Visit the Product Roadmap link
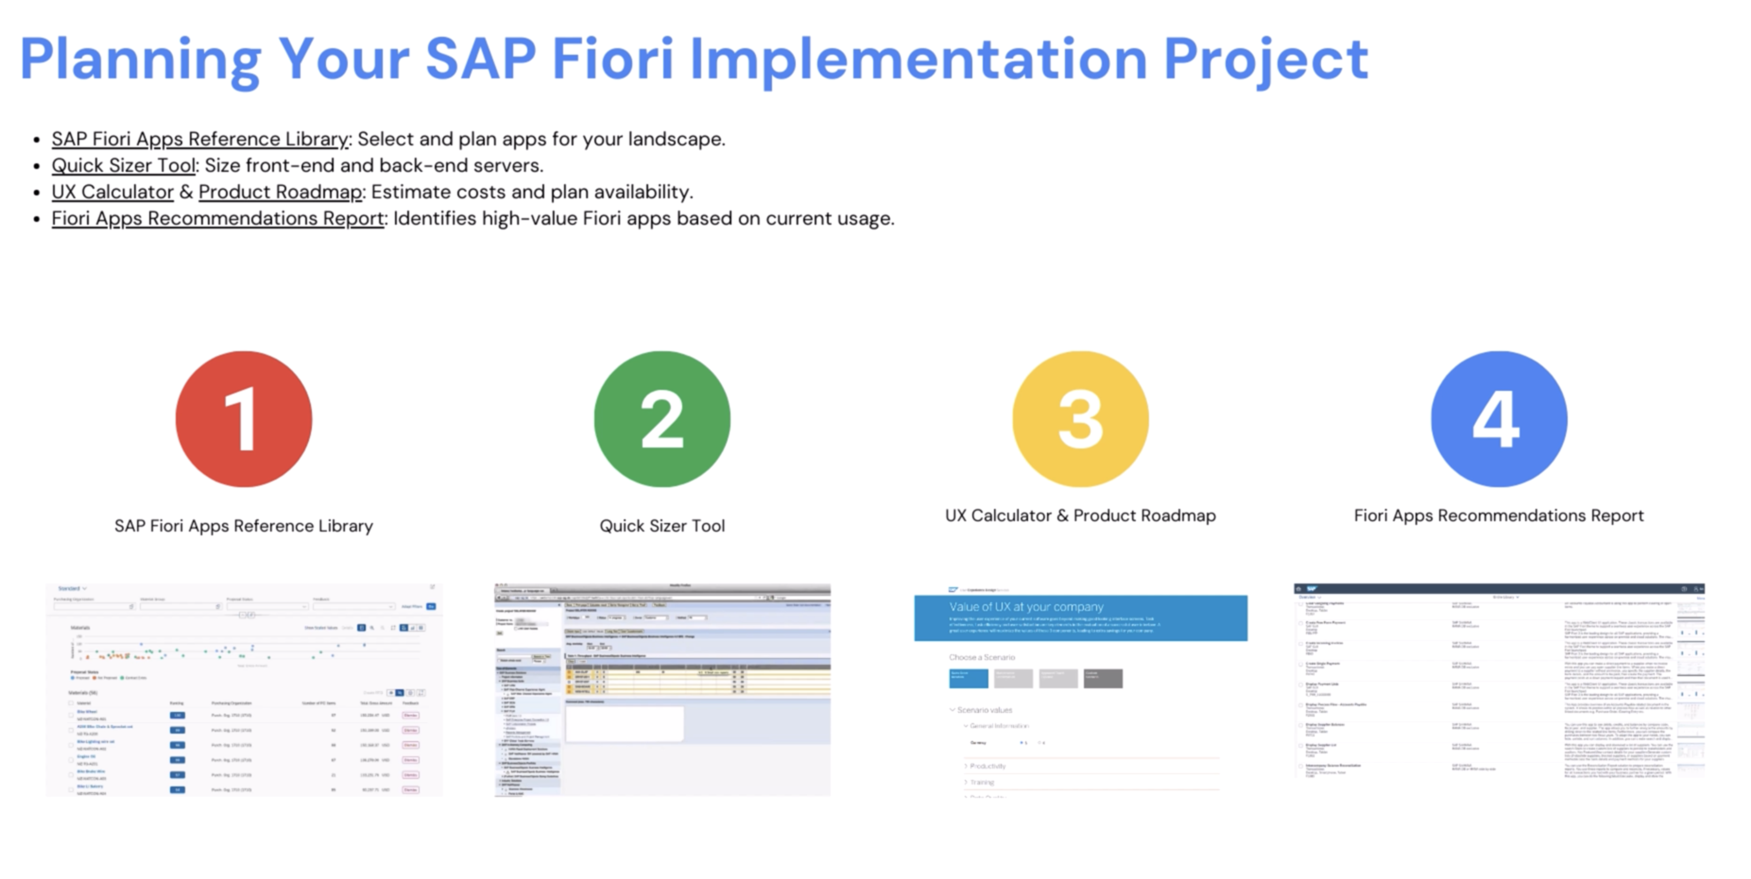 coord(280,192)
